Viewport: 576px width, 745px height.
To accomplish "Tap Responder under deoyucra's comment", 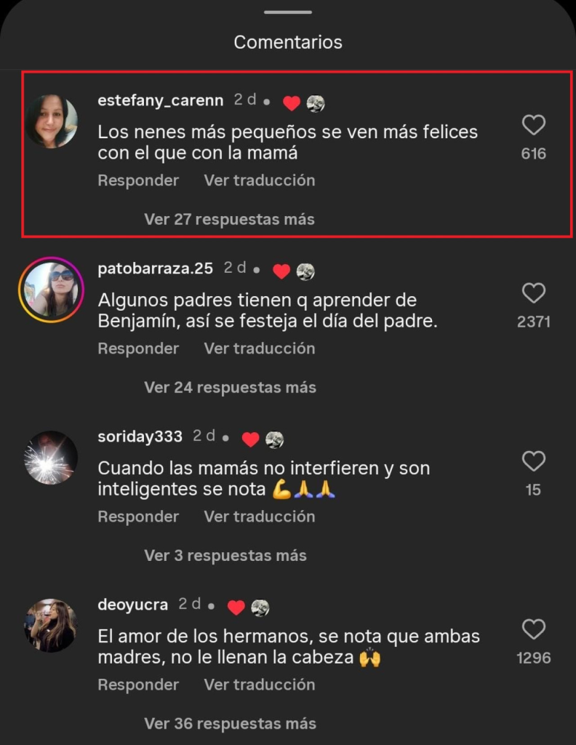I will point(138,685).
